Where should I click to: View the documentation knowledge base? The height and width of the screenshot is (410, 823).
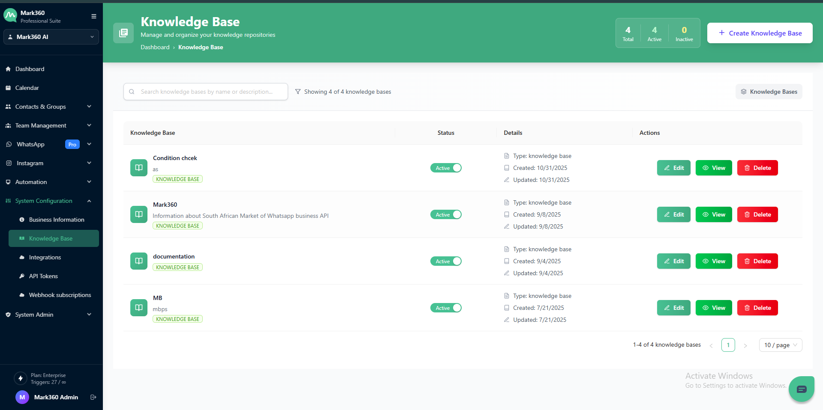(x=714, y=261)
